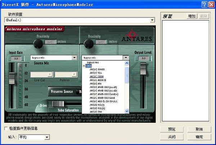Click the Output Level value field

click(x=144, y=59)
